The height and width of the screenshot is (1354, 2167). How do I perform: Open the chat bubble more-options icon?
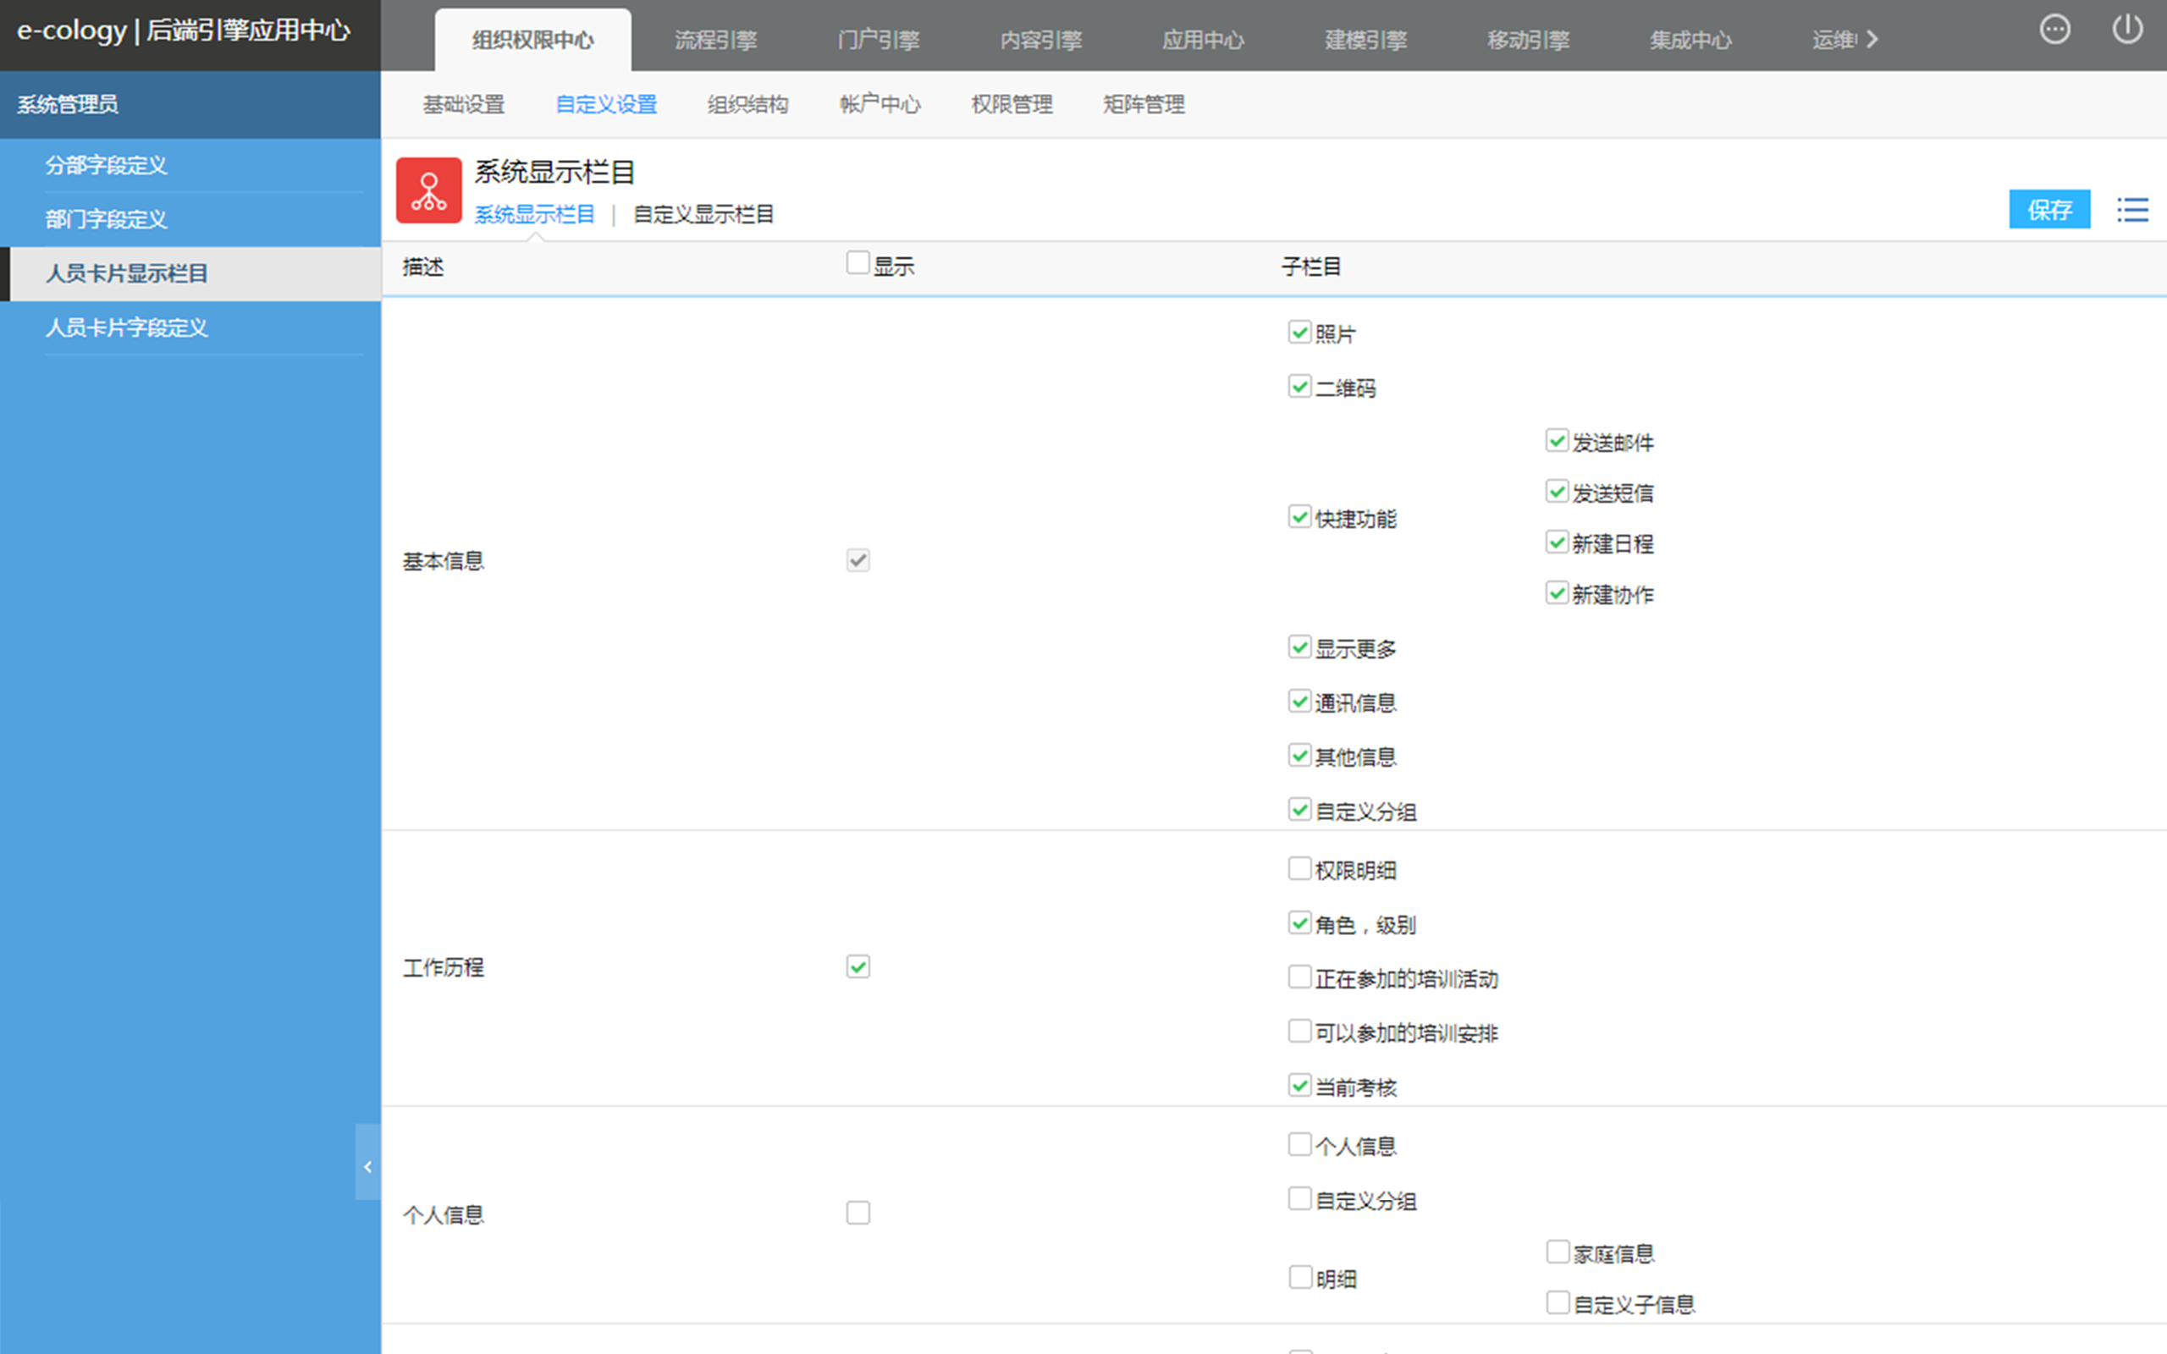tap(2054, 30)
